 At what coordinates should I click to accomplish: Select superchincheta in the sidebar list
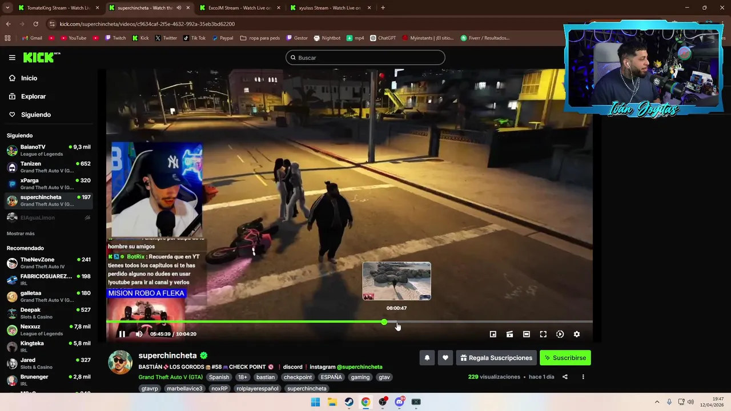point(49,200)
